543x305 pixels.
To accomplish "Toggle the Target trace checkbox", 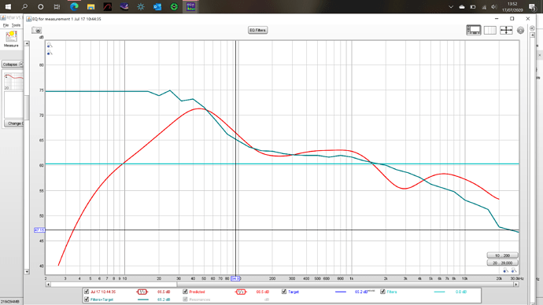I will tap(284, 292).
